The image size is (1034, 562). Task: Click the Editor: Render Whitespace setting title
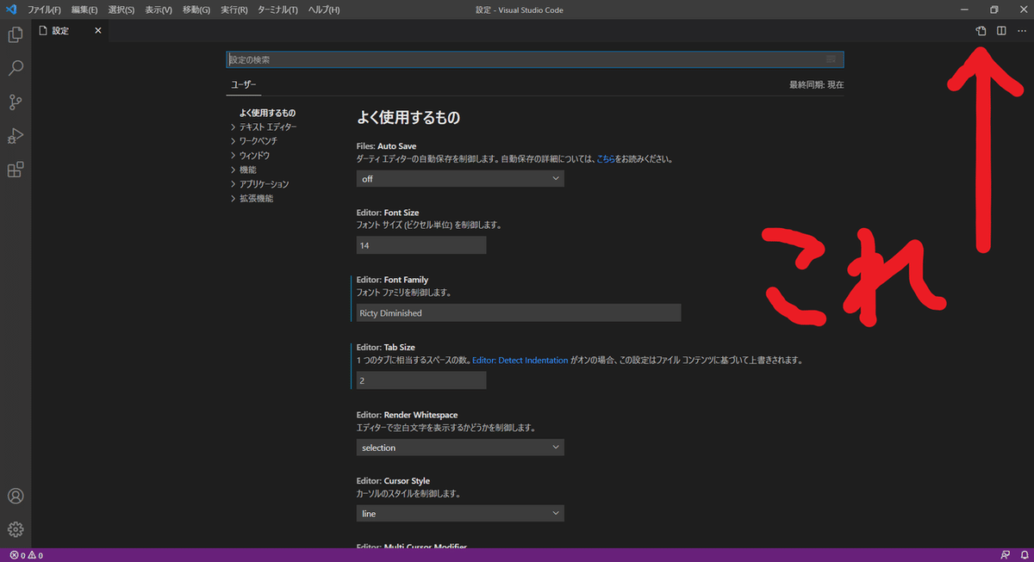coord(405,415)
